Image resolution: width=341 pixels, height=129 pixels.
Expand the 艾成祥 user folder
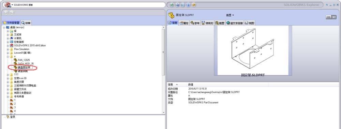click(8, 35)
